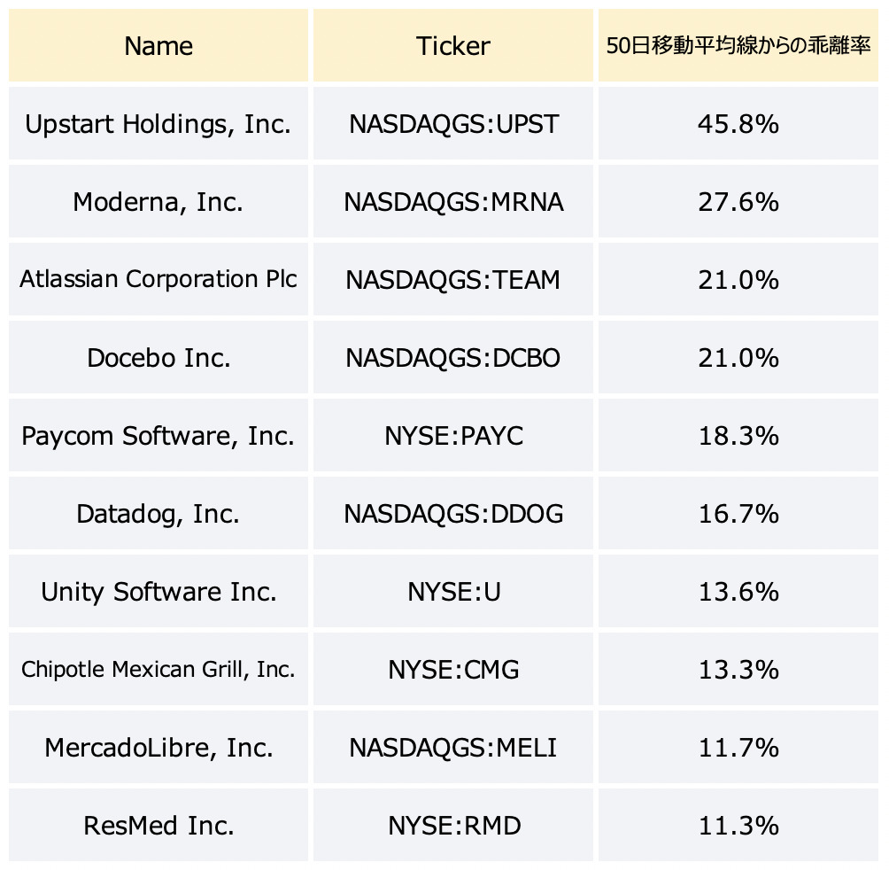Select the Upstart Holdings, Inc. cell
Screen dimensions: 889x870
tap(158, 124)
